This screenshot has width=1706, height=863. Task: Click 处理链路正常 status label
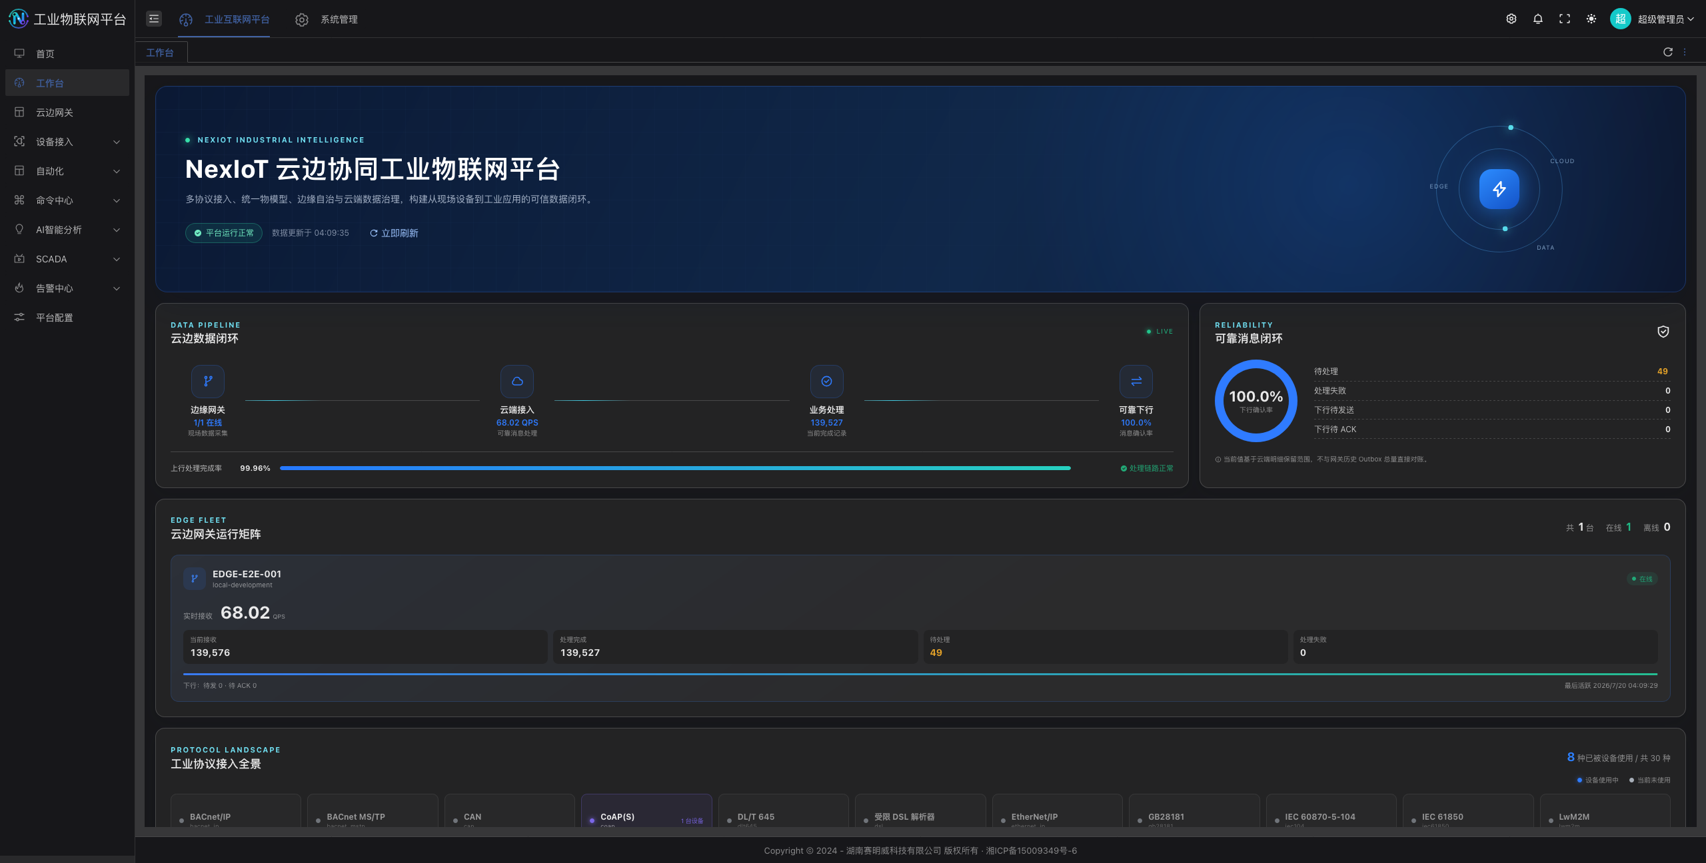pos(1147,468)
